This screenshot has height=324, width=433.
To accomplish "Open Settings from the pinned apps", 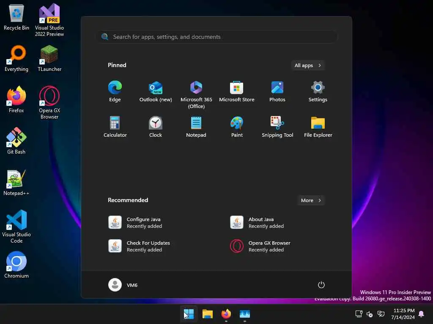I will [x=318, y=92].
